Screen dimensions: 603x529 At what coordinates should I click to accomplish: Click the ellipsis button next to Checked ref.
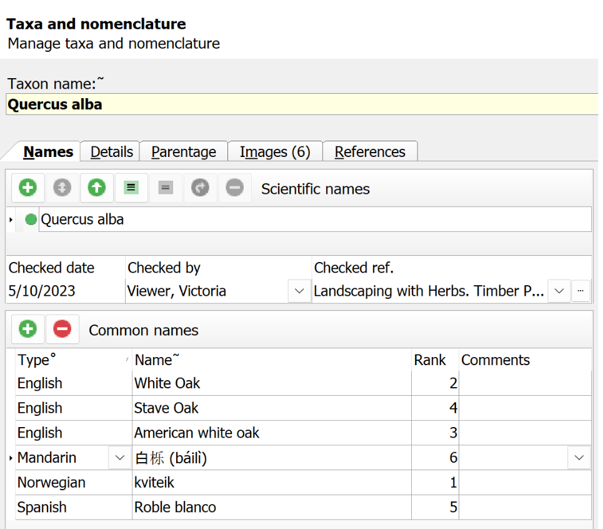click(x=581, y=291)
